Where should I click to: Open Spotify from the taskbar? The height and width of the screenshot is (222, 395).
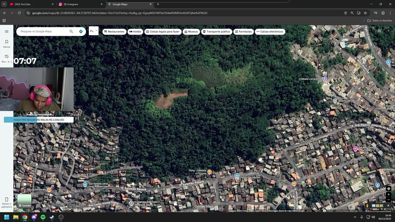(x=43, y=217)
